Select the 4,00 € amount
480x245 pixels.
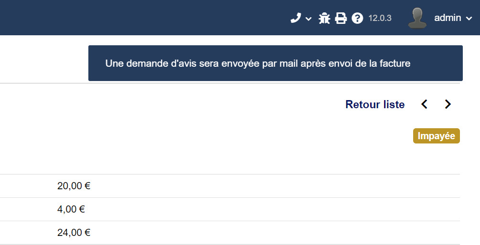(71, 209)
